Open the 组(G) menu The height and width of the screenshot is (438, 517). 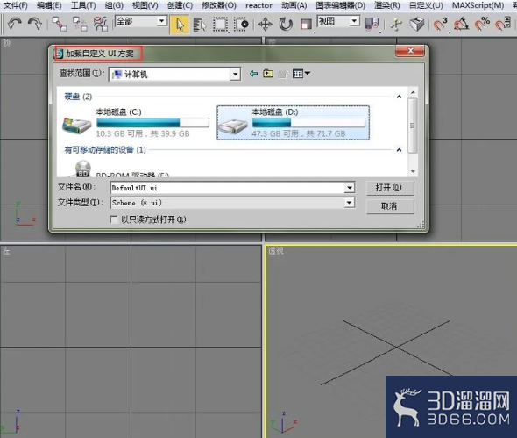114,5
